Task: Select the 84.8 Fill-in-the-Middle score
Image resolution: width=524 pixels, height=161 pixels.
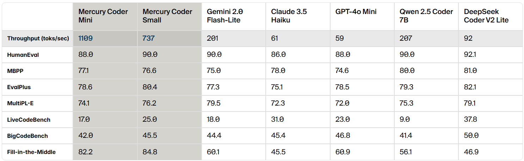Action: [x=150, y=152]
